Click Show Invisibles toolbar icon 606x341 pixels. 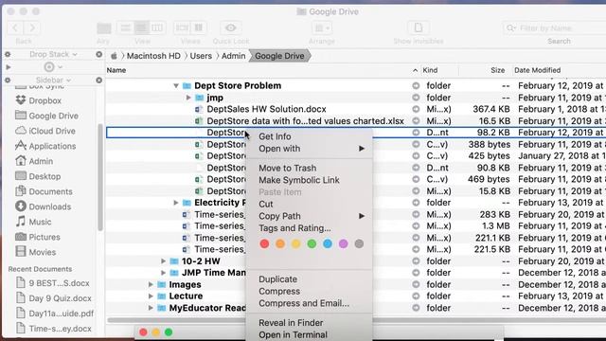(419, 27)
